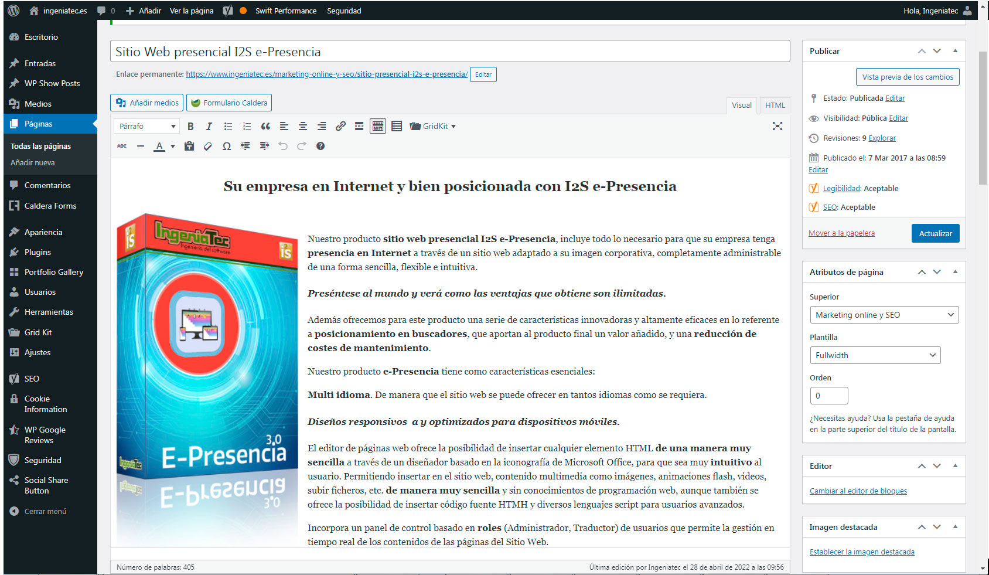Image resolution: width=989 pixels, height=575 pixels.
Task: Open the Añadir menu in admin bar
Action: pos(144,11)
